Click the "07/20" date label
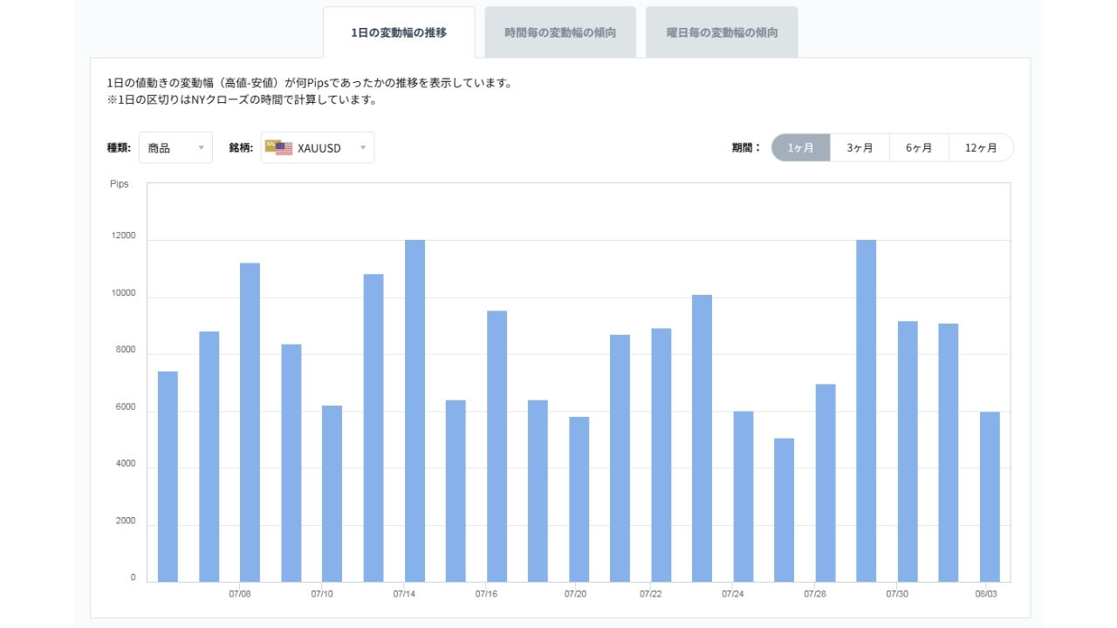The image size is (1117, 628). tap(575, 594)
